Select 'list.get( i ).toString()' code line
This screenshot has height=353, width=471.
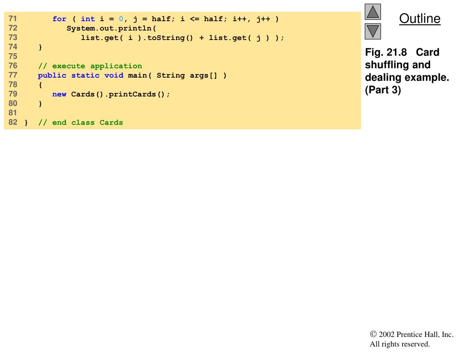click(x=182, y=38)
